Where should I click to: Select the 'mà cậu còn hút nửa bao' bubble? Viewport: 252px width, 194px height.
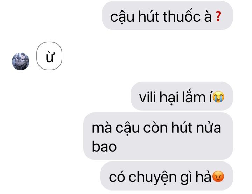coord(158,136)
